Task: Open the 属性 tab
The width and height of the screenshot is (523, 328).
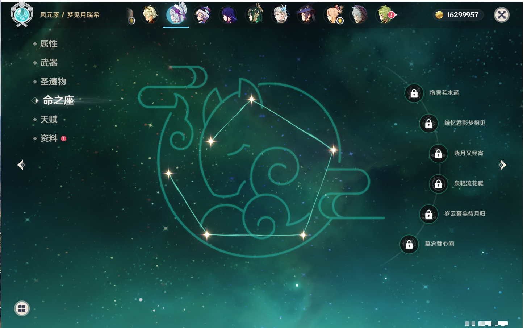Action: click(49, 44)
